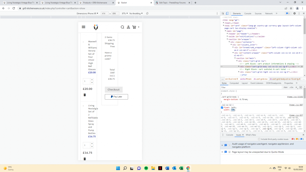Expand the header id="header" node
The image size is (306, 172).
click(227, 34)
